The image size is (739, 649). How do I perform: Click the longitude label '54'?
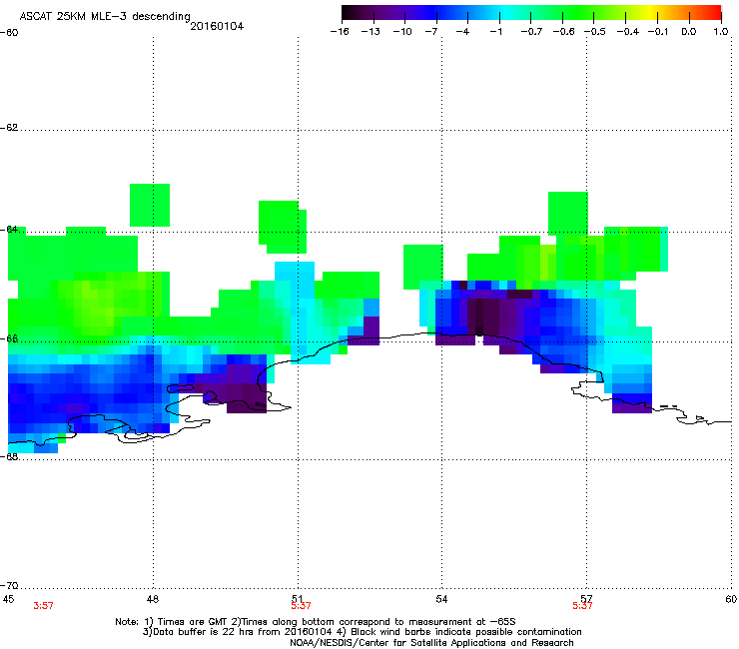(441, 599)
